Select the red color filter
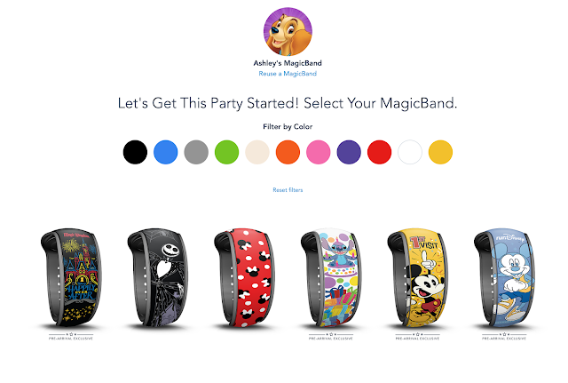Screen dimensions: 568x383 [379, 152]
